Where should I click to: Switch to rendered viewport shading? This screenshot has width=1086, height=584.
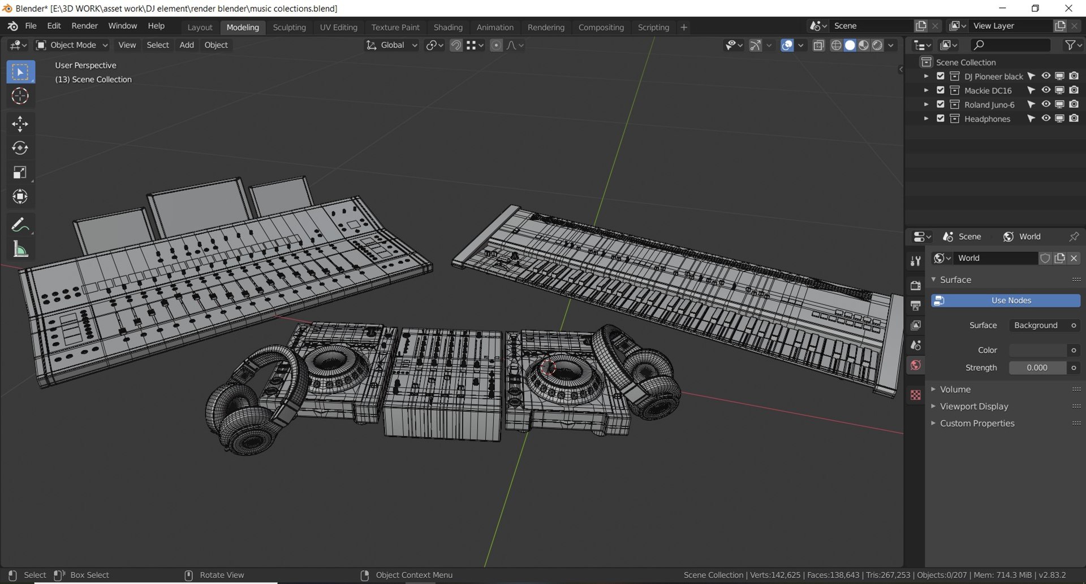[877, 45]
